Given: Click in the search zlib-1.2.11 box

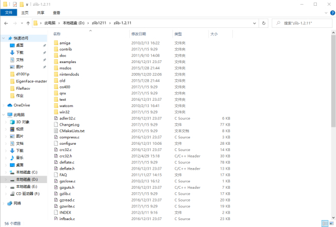Looking at the screenshot, I should tap(302, 23).
